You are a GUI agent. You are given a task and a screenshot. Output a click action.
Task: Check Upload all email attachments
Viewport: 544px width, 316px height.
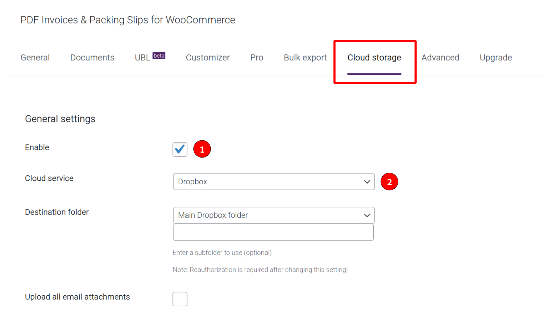180,298
